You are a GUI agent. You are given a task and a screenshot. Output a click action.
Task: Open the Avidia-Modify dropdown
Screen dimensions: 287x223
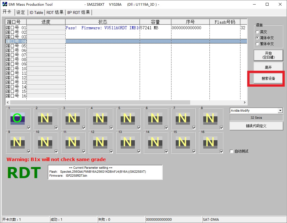[280, 111]
